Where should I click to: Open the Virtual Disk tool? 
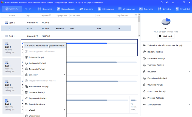176,9
